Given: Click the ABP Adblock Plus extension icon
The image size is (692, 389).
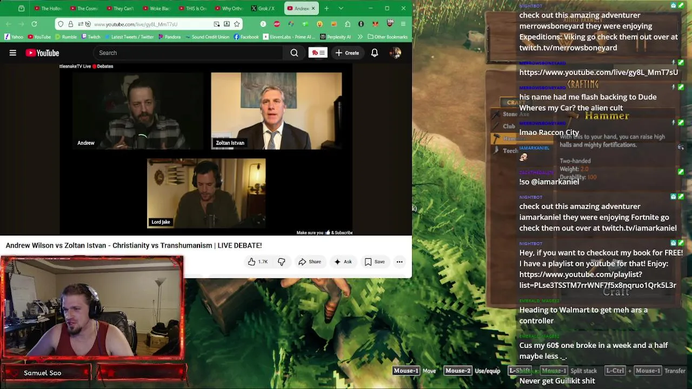Looking at the screenshot, I should [277, 24].
